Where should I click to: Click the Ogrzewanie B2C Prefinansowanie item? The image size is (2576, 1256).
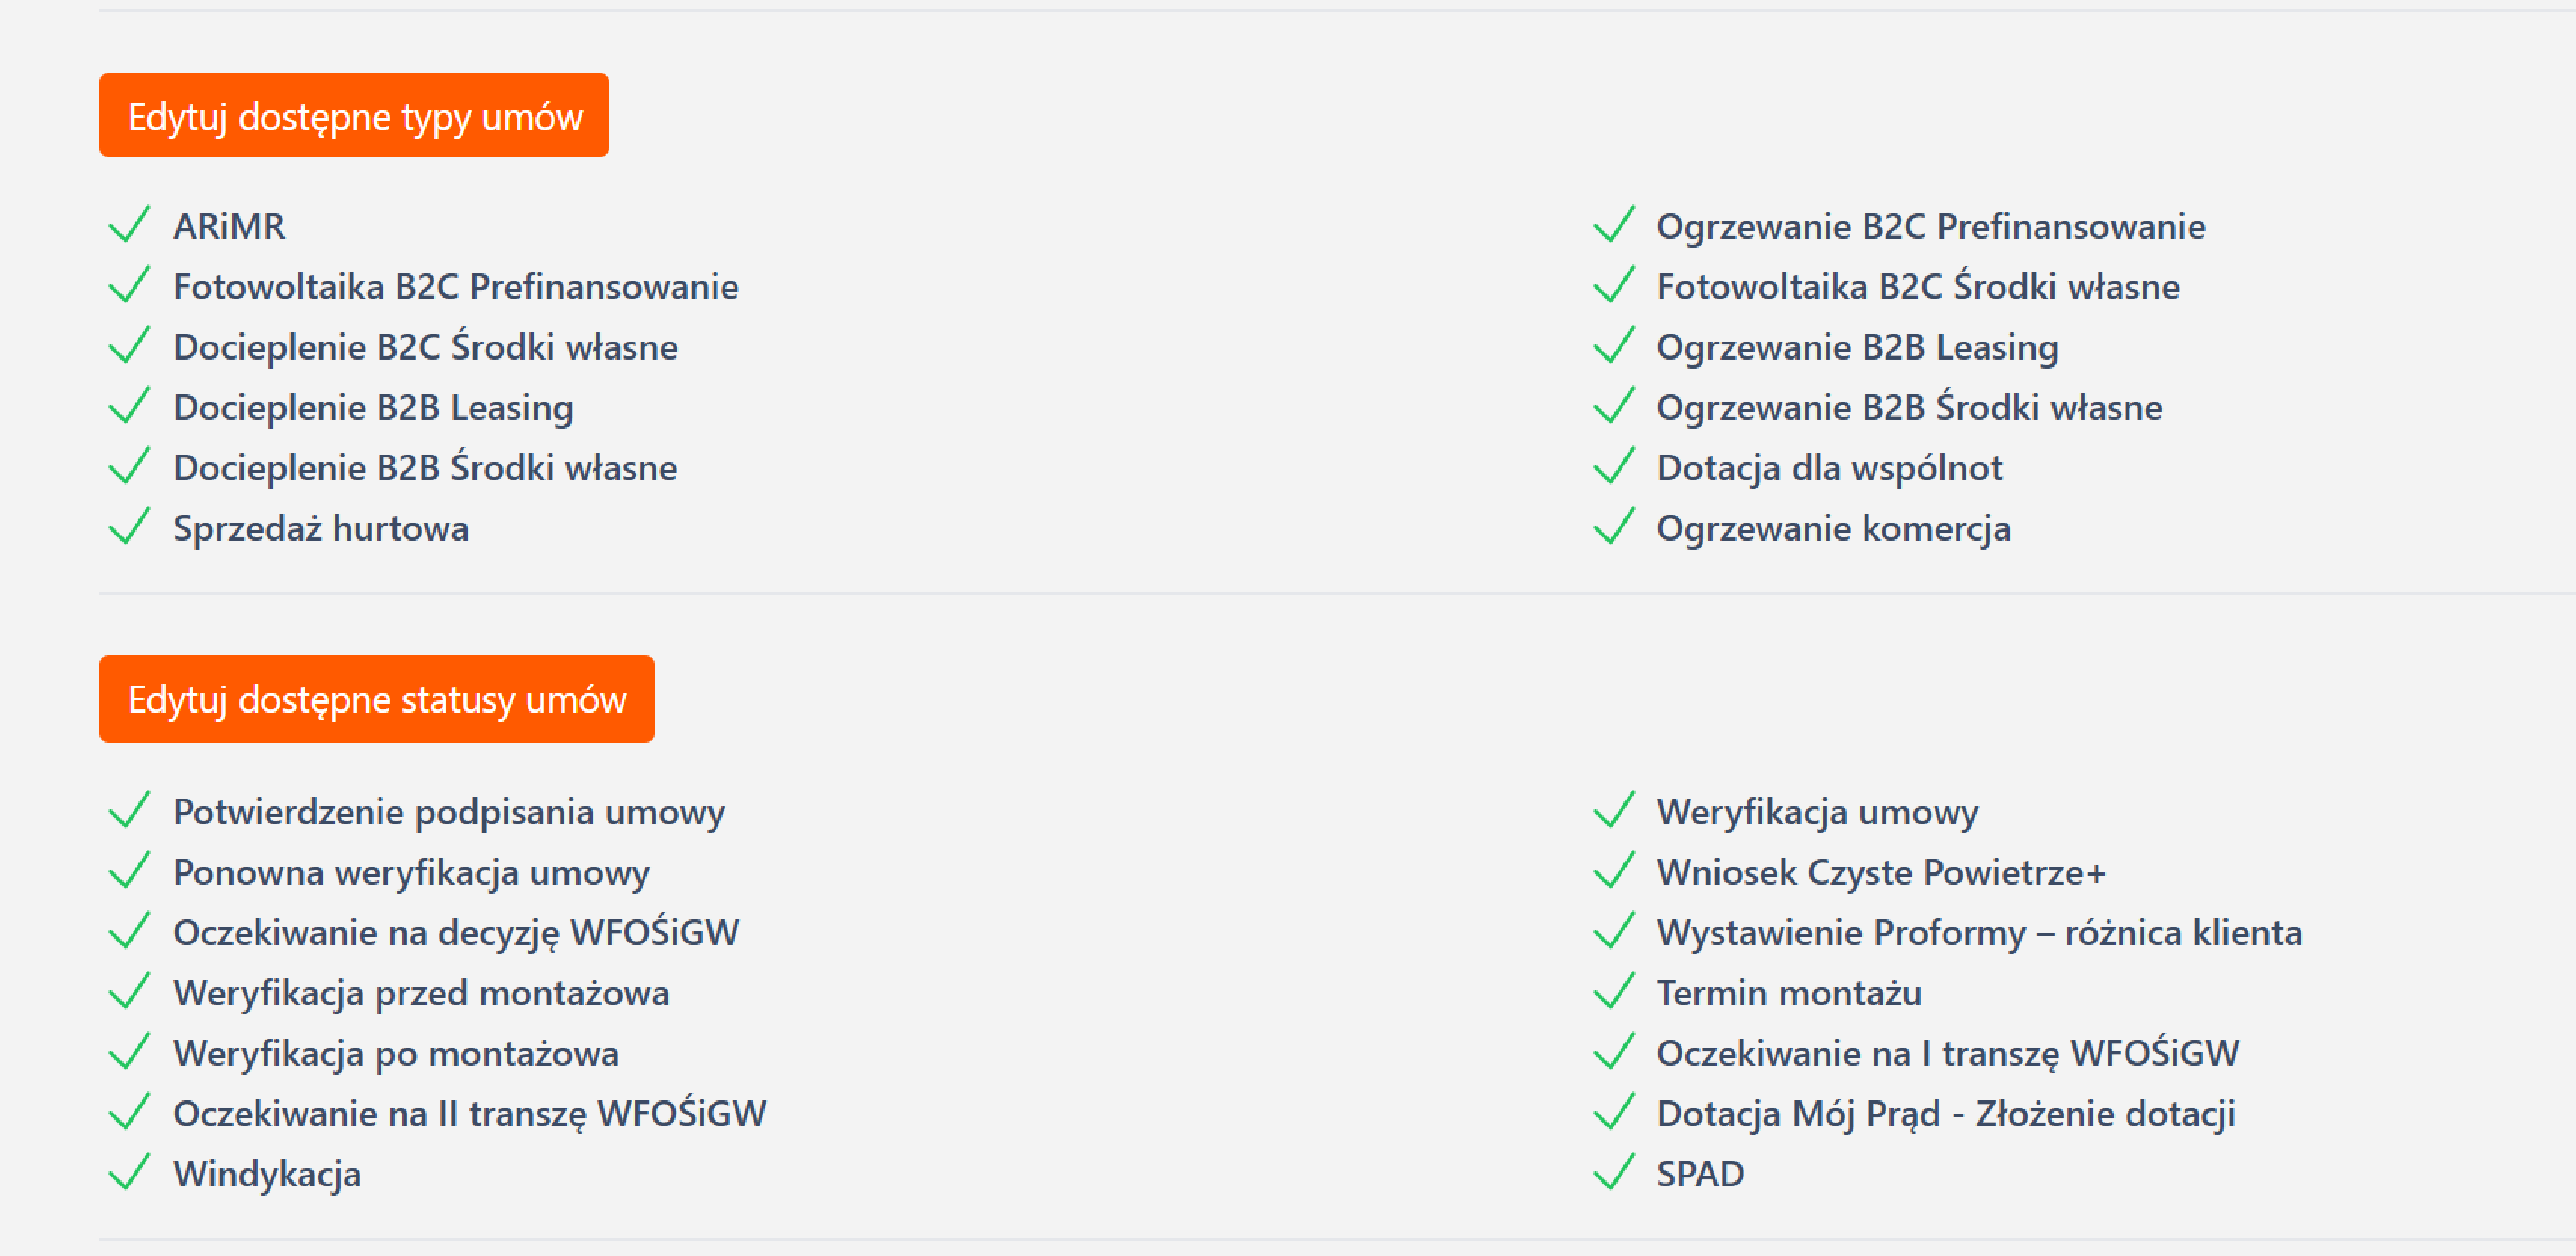(1930, 226)
